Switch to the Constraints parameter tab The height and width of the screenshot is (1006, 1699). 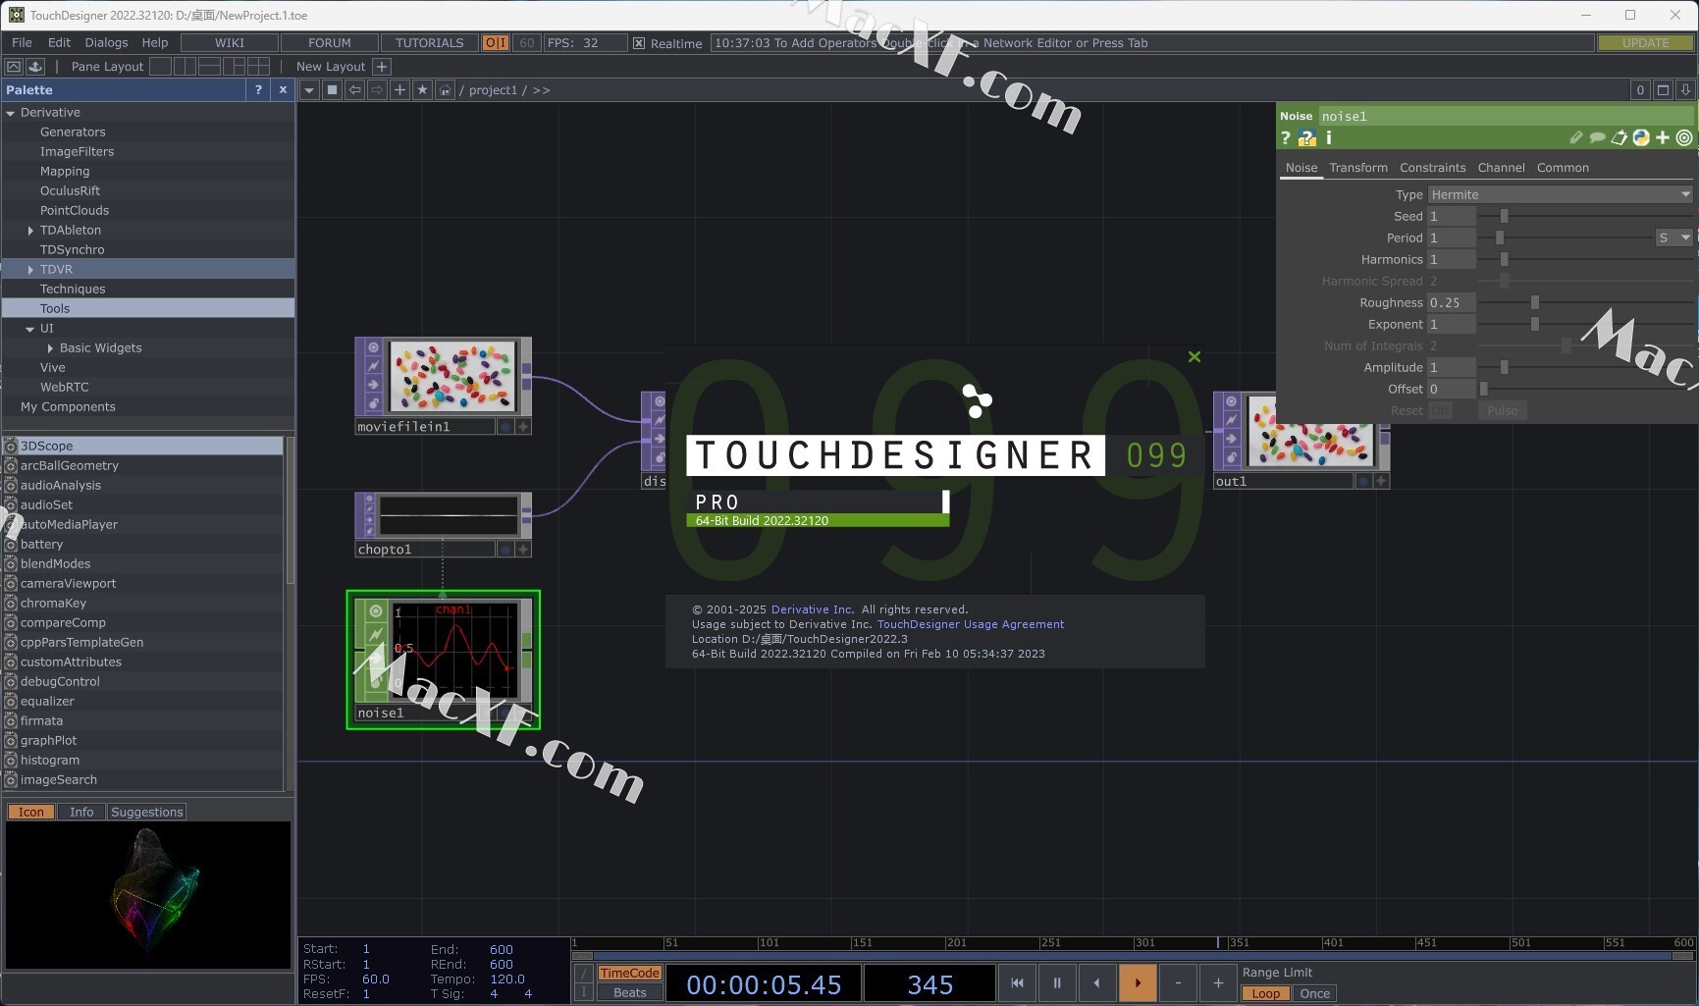(x=1433, y=168)
